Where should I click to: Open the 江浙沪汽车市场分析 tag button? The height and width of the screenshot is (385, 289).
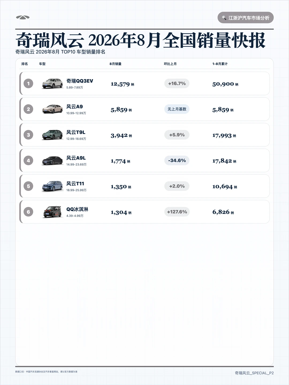click(x=245, y=18)
